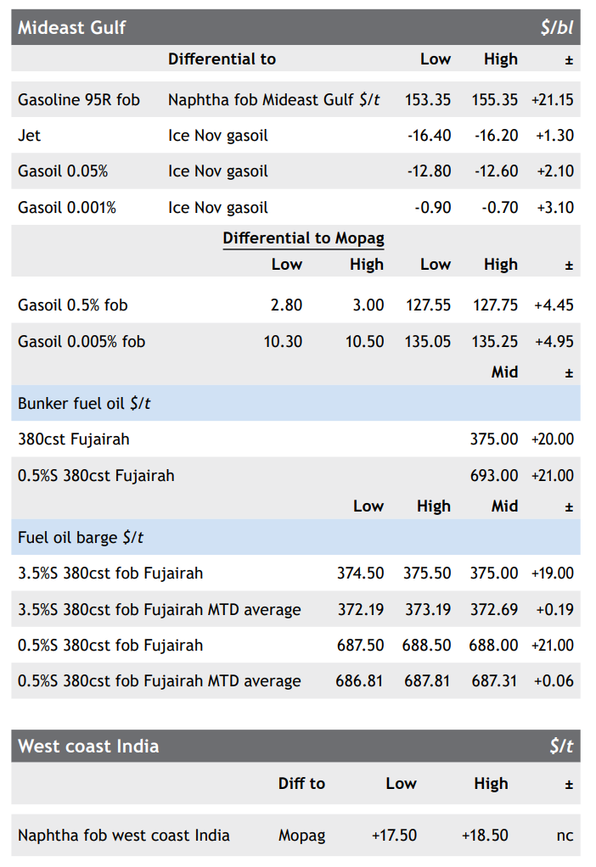Select the Naphtha fob west coast India label
The image size is (596, 867).
(124, 835)
